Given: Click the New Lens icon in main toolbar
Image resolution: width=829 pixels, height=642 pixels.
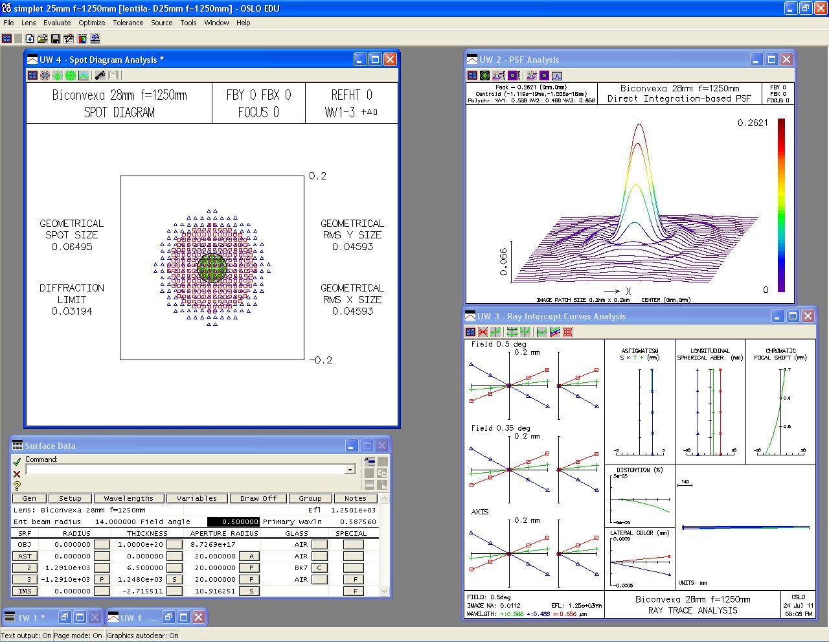Looking at the screenshot, I should (x=30, y=39).
